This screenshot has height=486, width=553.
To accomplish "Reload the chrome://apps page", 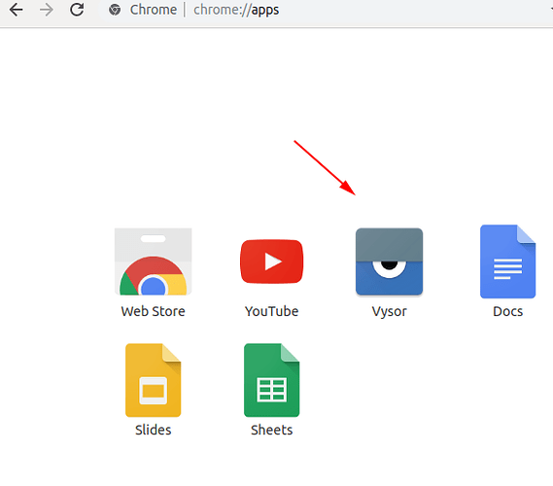I will pyautogui.click(x=77, y=10).
